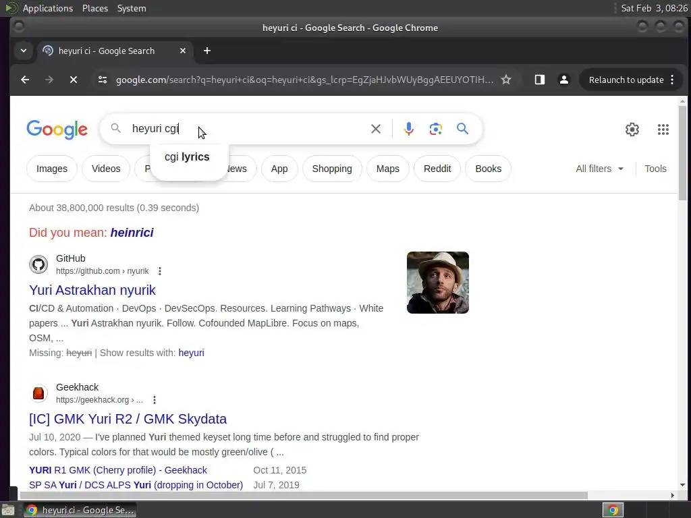Open the Chrome side panel
This screenshot has width=691, height=518.
539,80
